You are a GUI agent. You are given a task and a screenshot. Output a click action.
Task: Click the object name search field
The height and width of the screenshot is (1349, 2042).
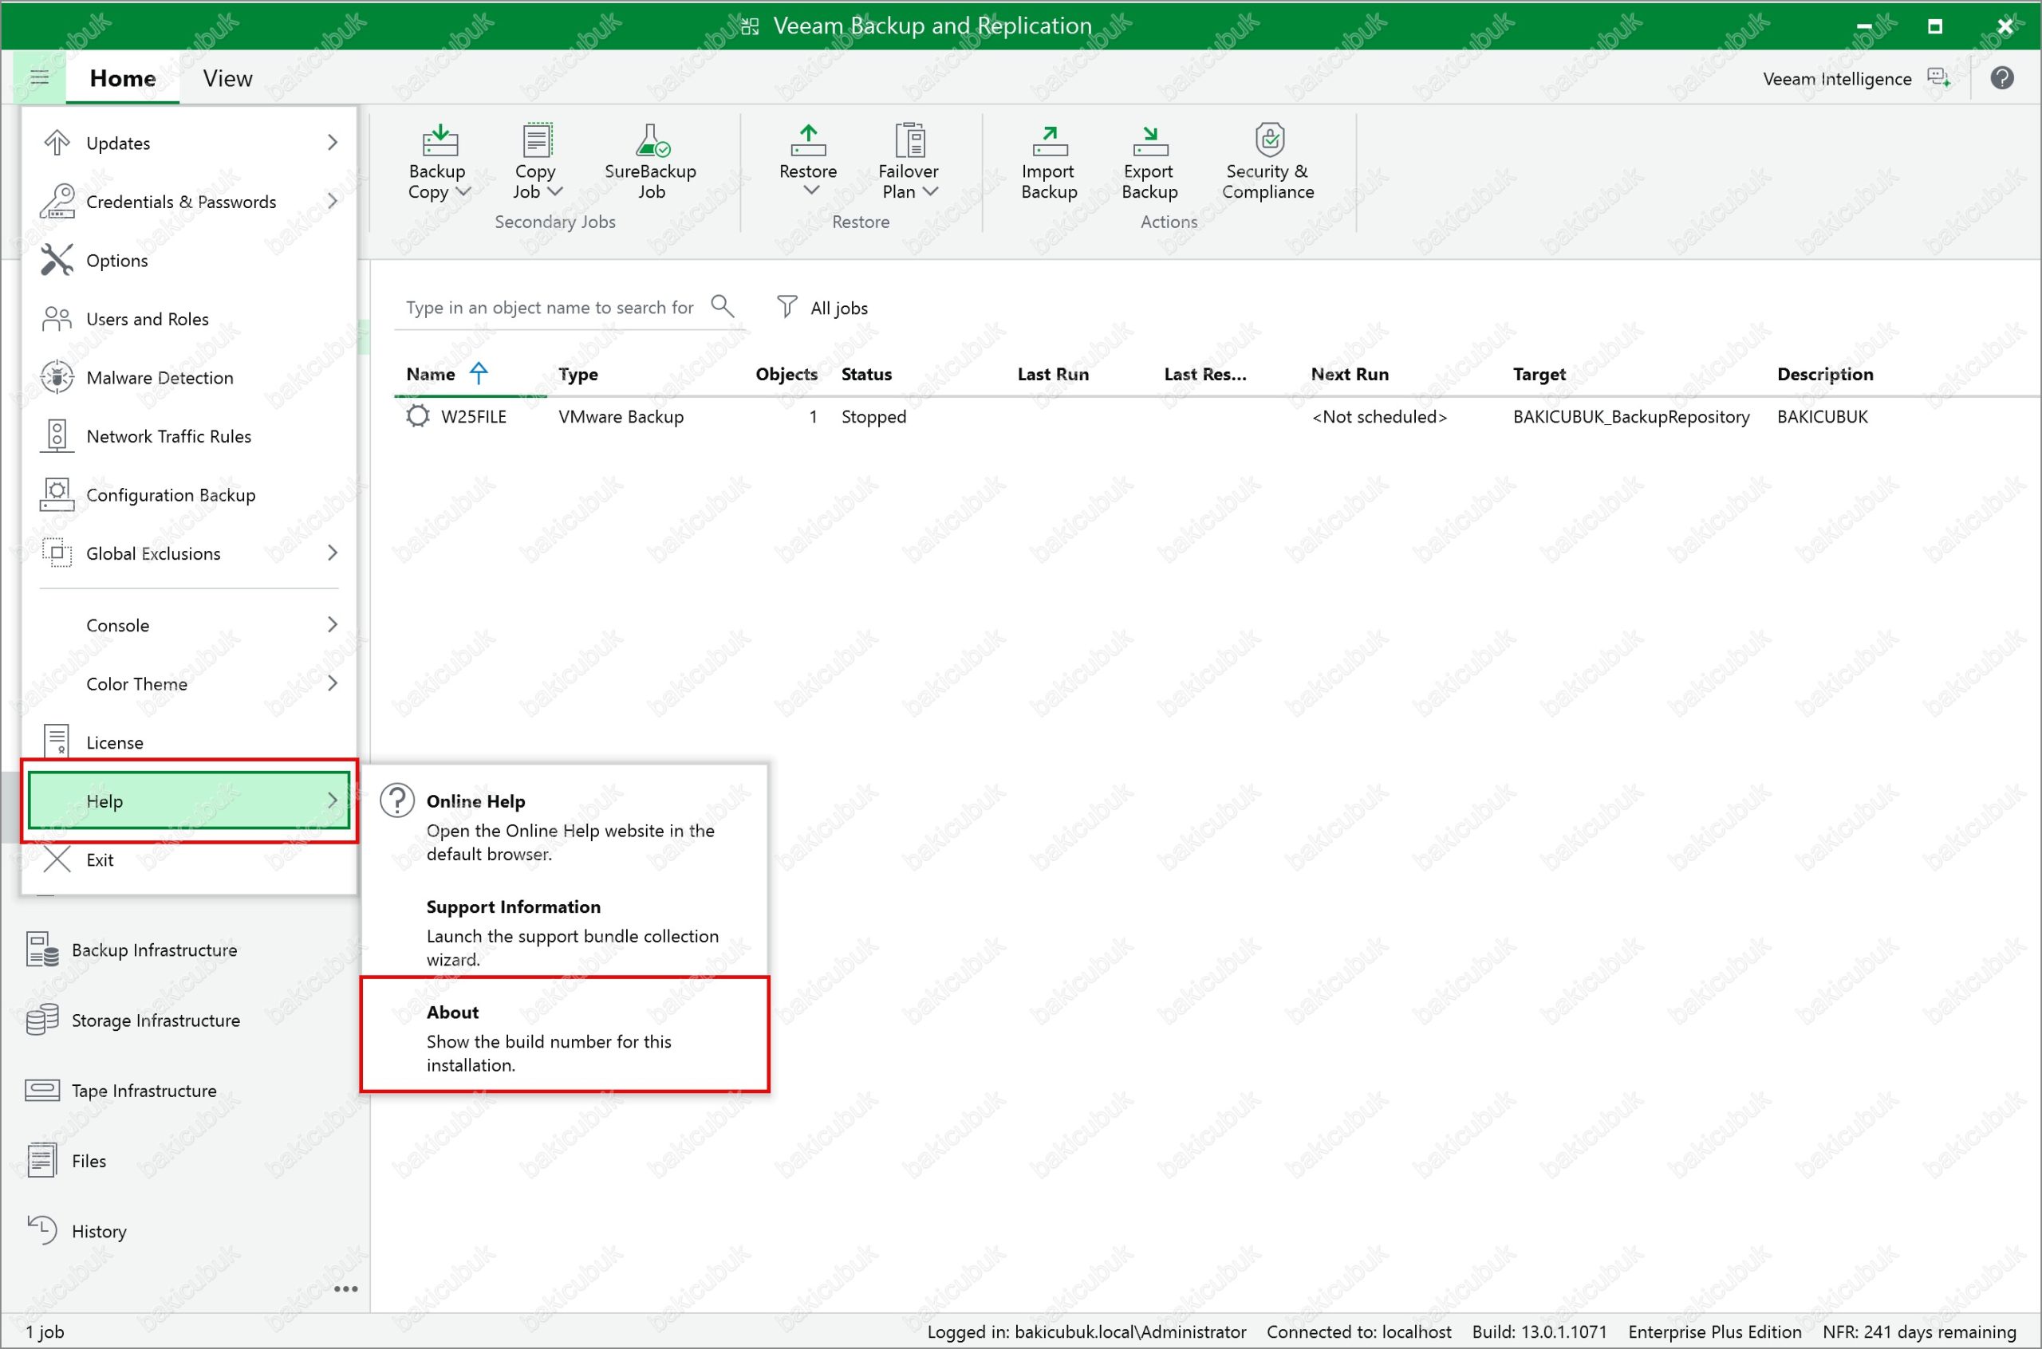point(549,308)
